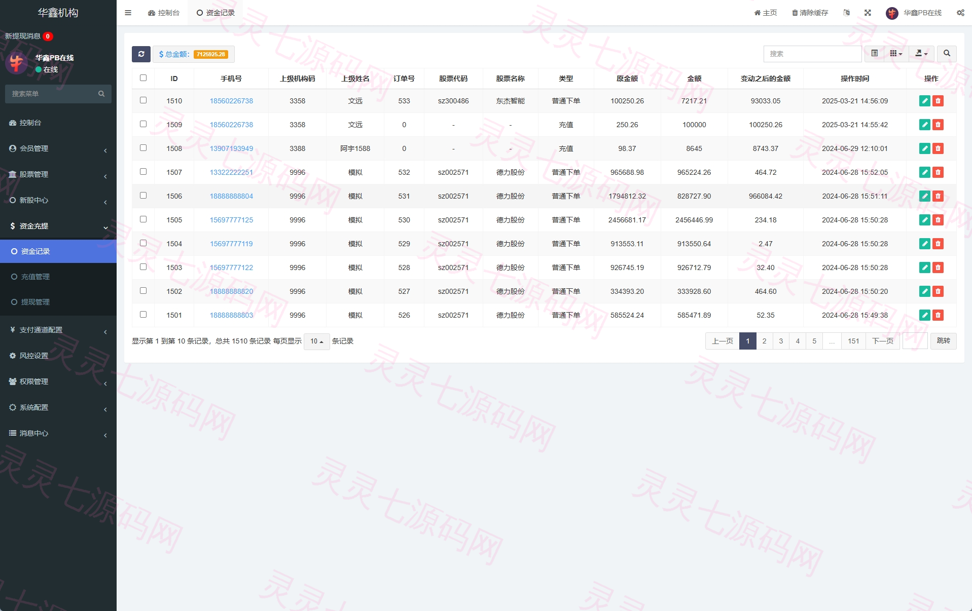
Task: Edit record 1501 with green pencil icon
Action: pyautogui.click(x=925, y=315)
